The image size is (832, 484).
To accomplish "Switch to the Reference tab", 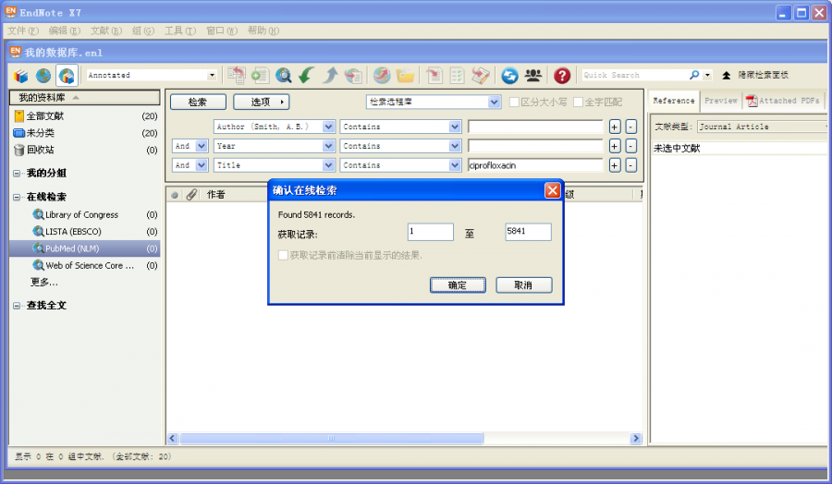I will point(673,101).
